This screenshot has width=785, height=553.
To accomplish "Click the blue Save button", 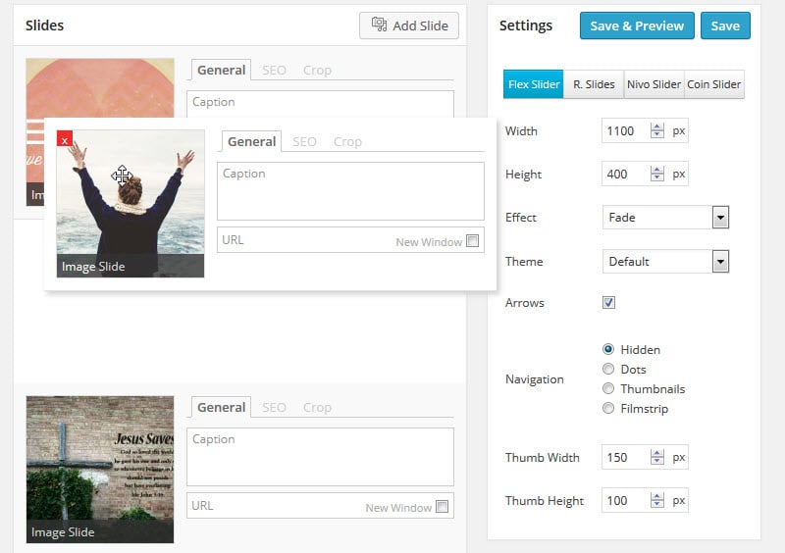I will tap(725, 25).
